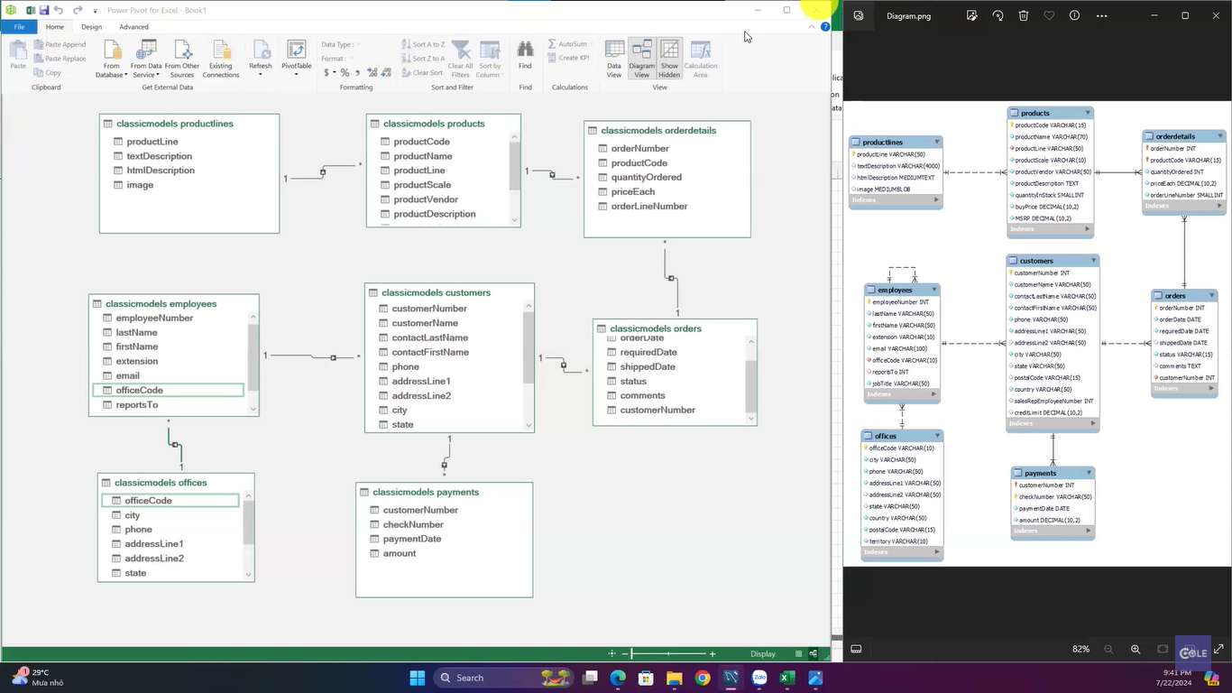Click Sort A to Z
1232x693 pixels.
coord(423,44)
